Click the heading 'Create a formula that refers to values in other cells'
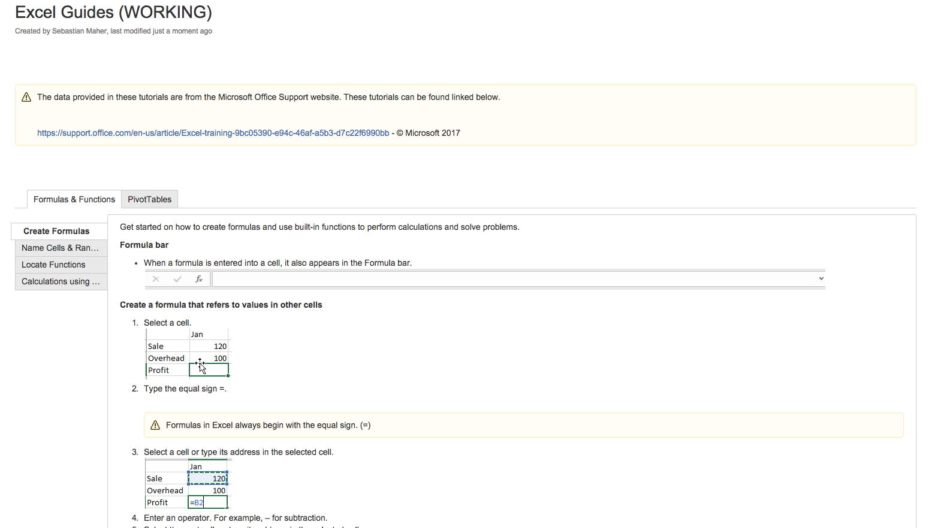 pos(221,305)
